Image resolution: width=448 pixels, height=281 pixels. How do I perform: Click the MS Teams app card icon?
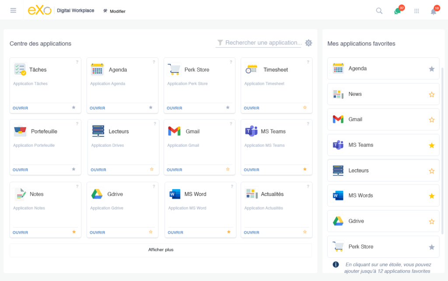252,131
